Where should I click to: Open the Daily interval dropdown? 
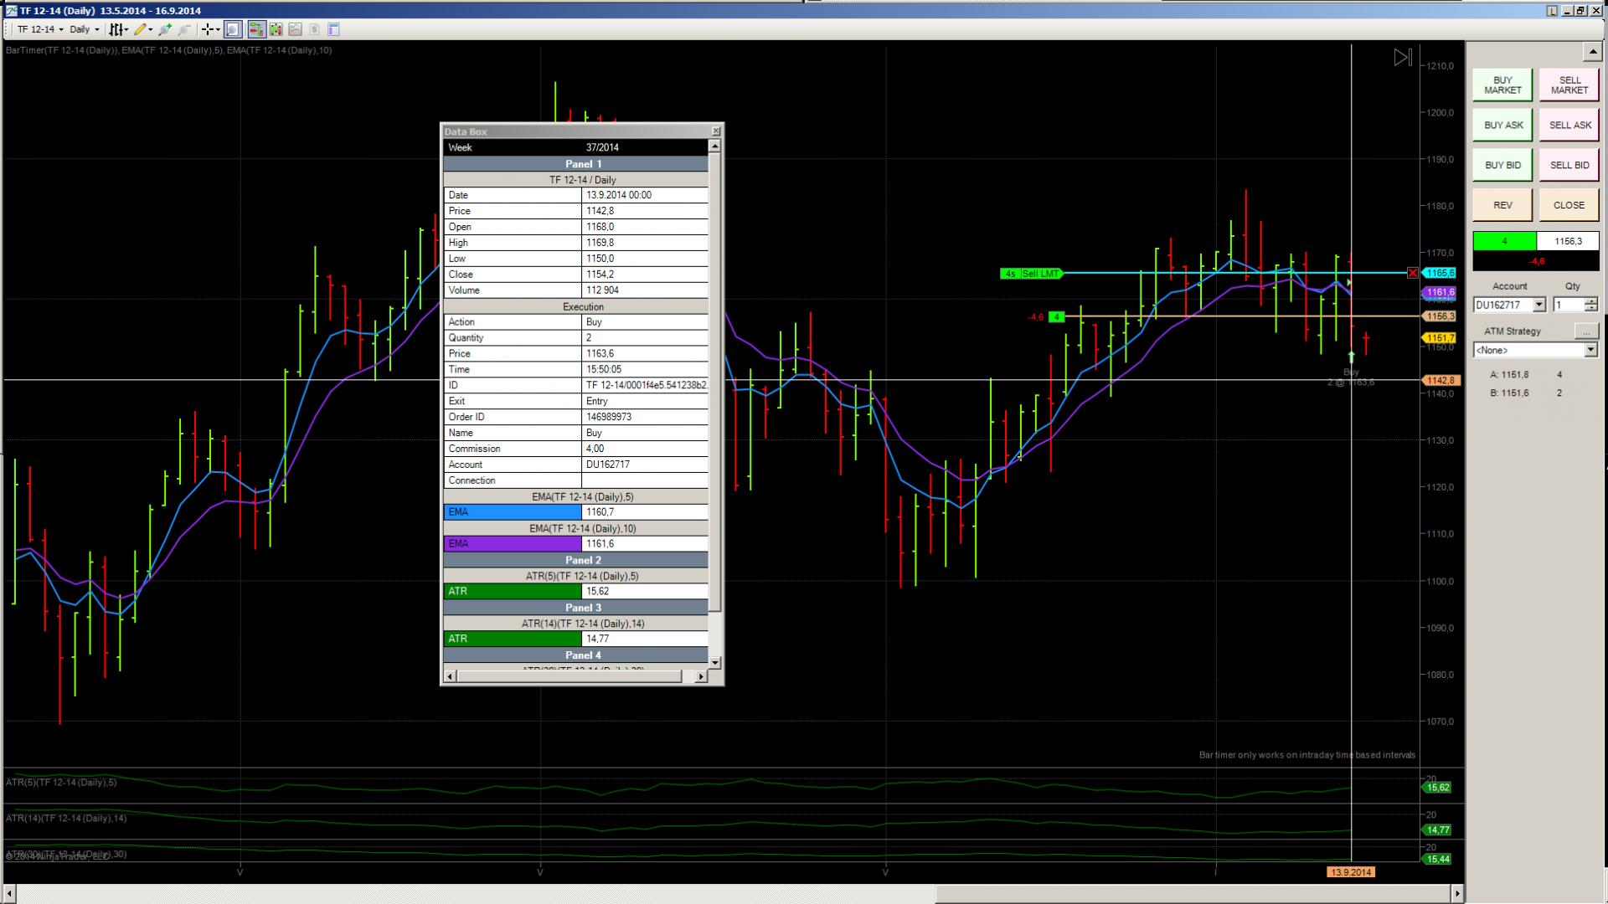[x=85, y=29]
